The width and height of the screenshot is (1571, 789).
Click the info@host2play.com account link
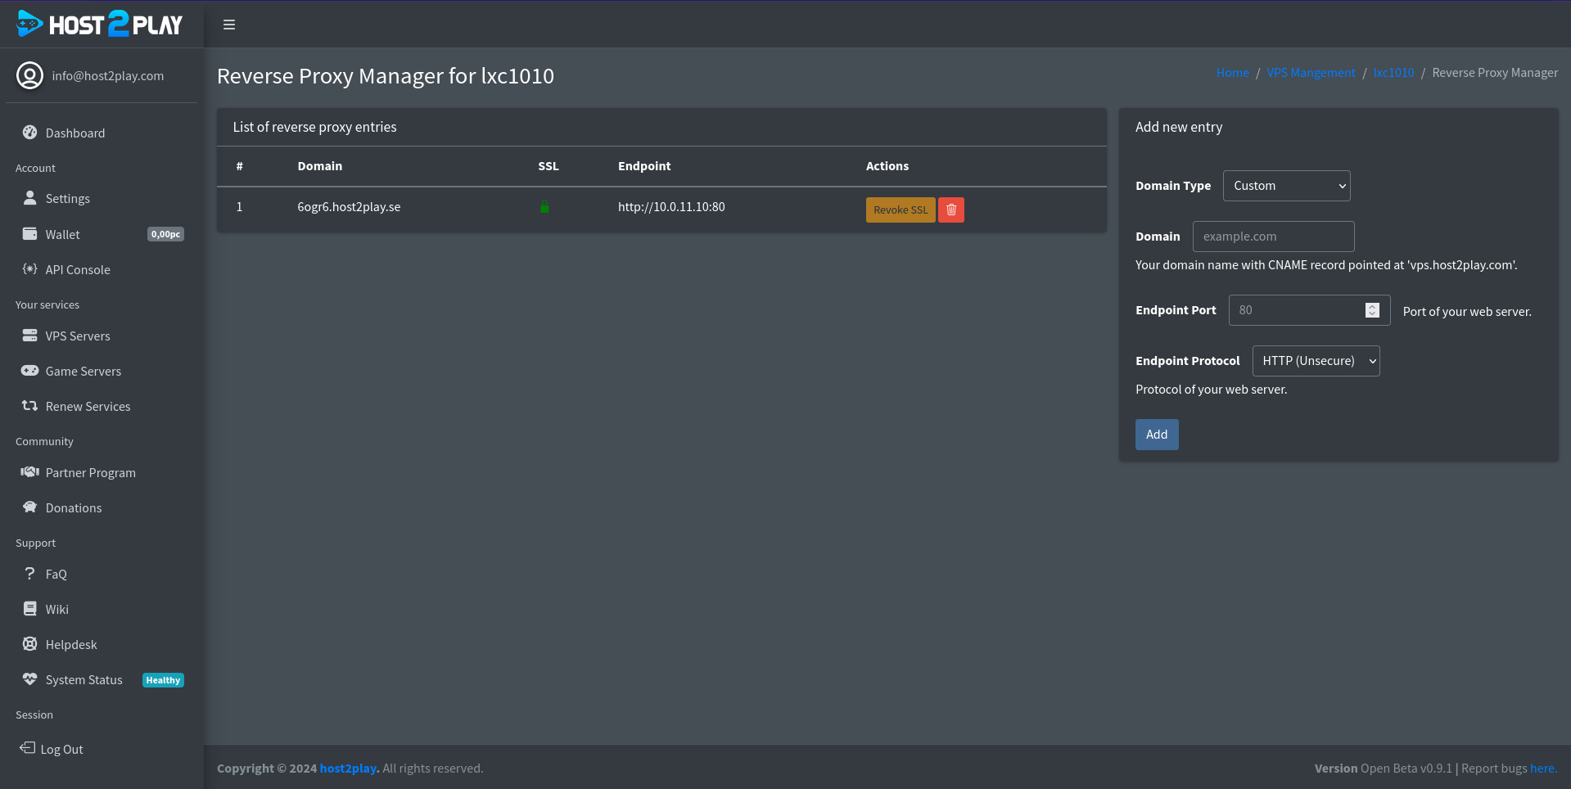(x=108, y=75)
